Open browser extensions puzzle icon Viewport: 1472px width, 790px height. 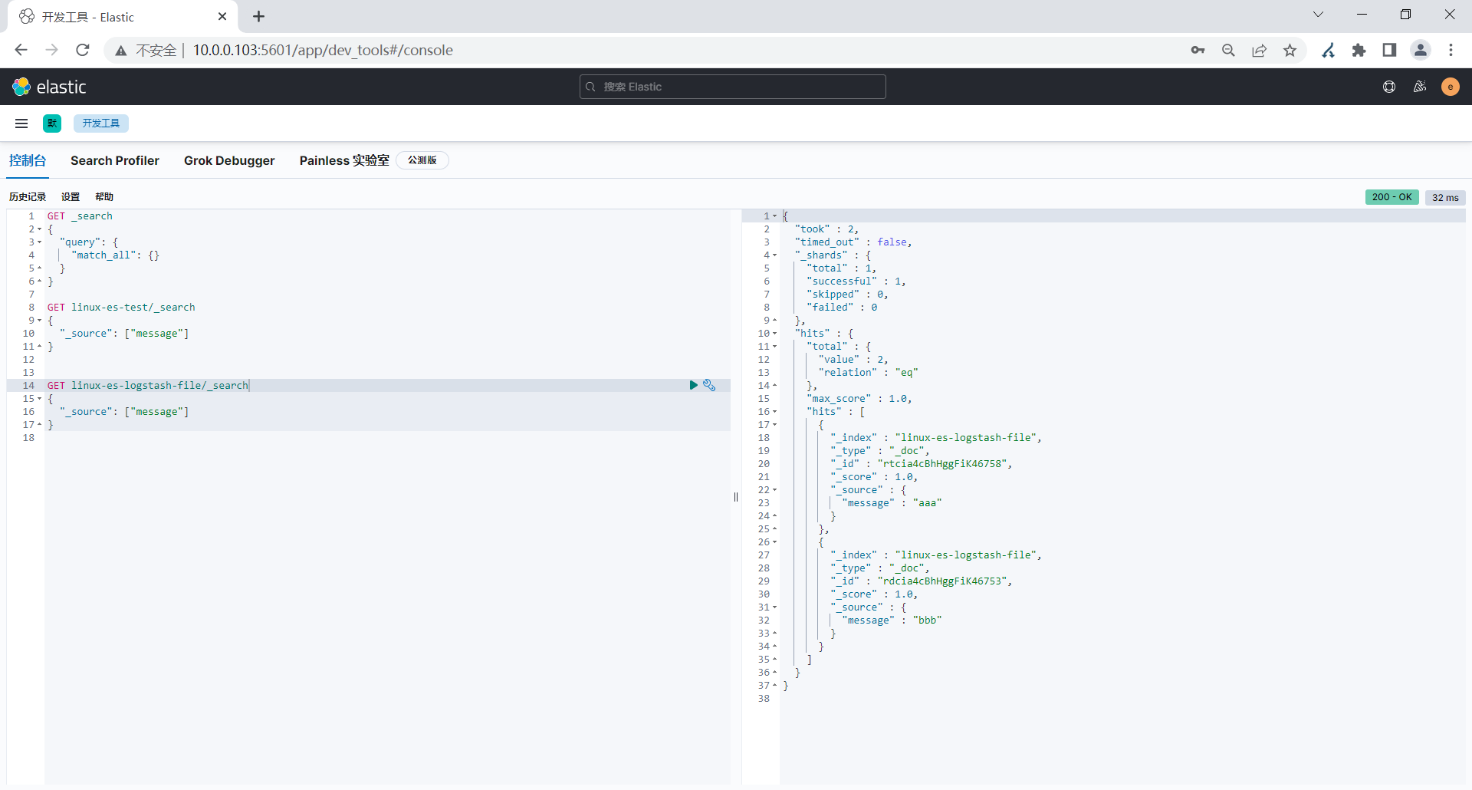(x=1359, y=50)
